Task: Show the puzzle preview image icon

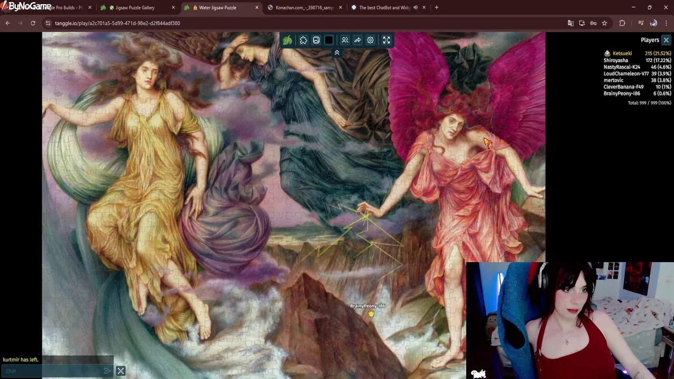Action: [316, 40]
